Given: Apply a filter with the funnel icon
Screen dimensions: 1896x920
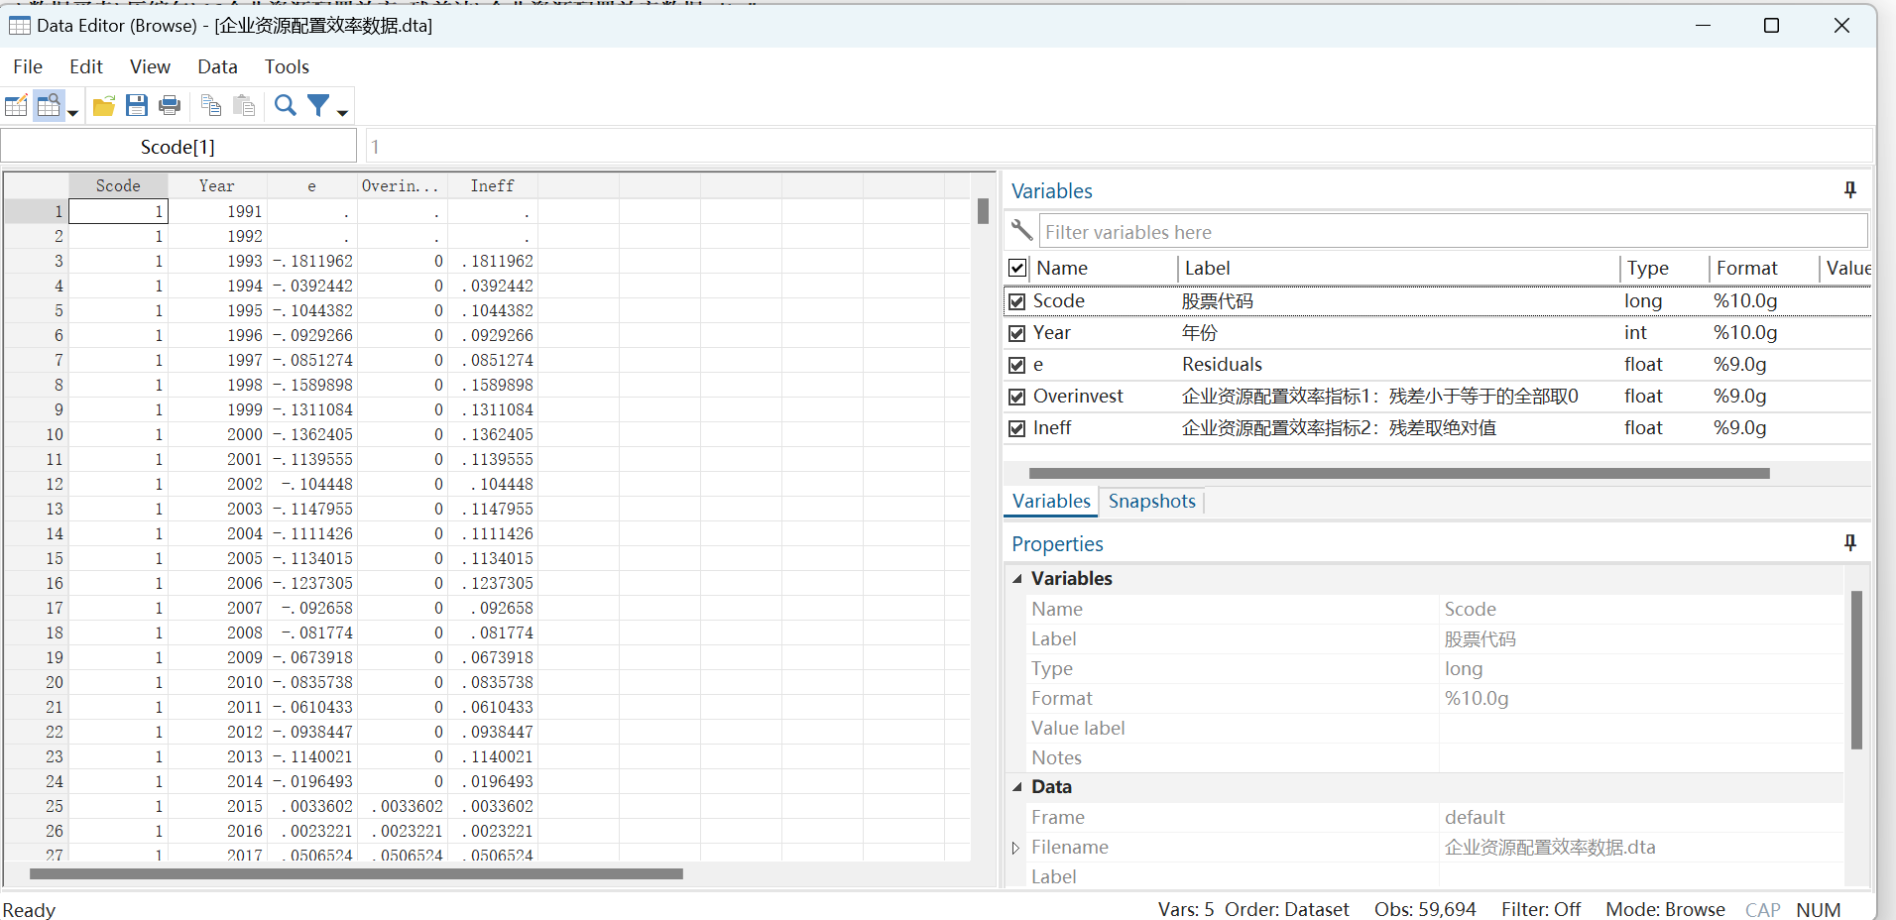Looking at the screenshot, I should (318, 106).
